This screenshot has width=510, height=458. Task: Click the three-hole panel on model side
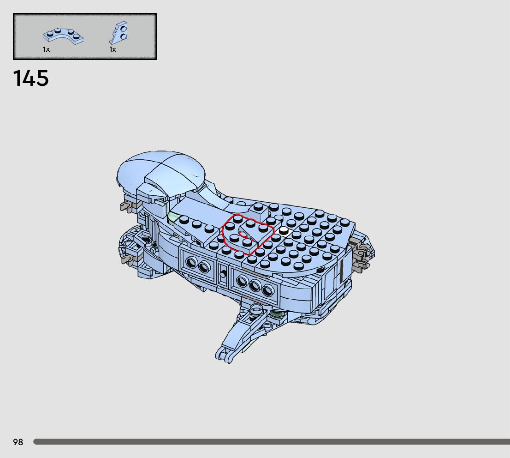[255, 287]
